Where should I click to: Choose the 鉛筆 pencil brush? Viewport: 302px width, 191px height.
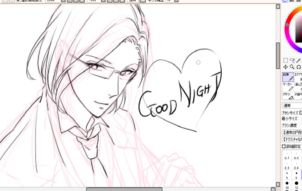coord(288,77)
